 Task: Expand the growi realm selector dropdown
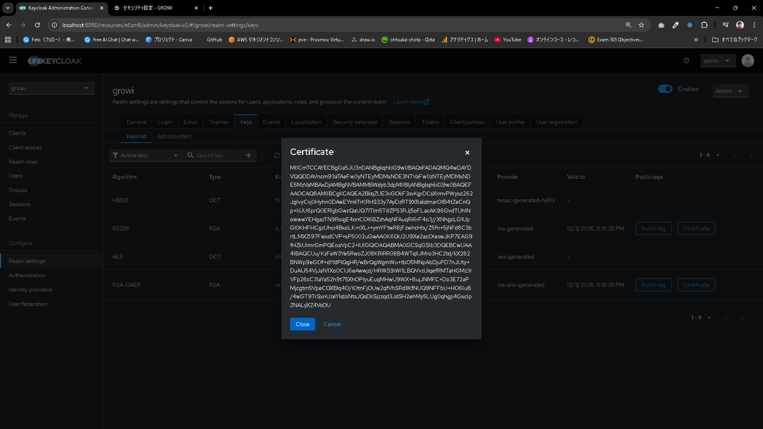tap(51, 88)
